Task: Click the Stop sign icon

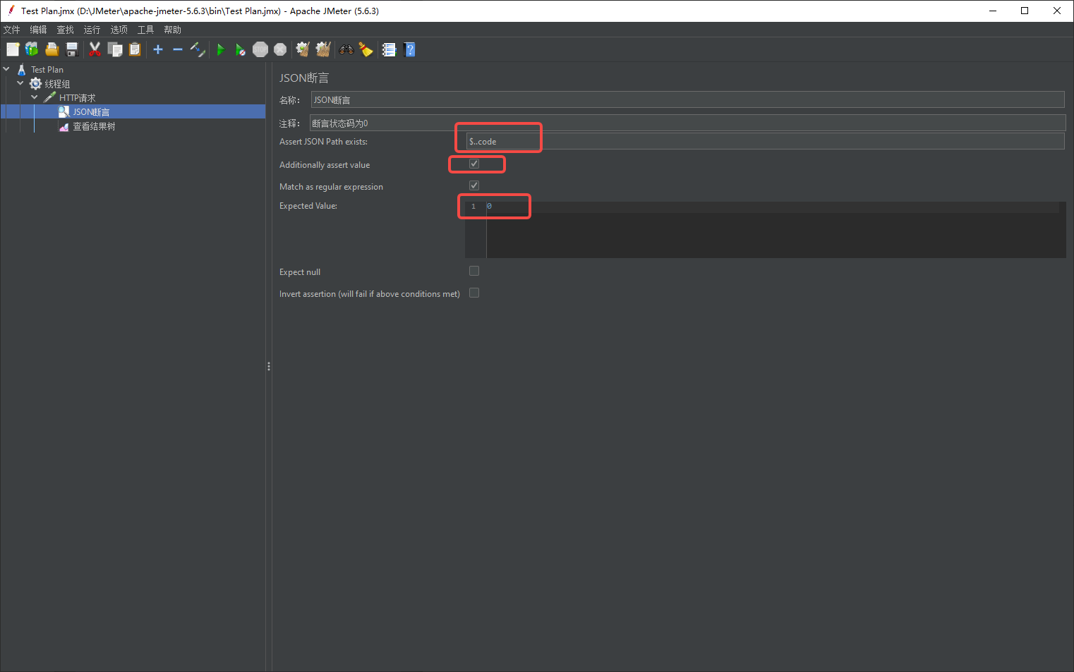Action: coord(260,49)
